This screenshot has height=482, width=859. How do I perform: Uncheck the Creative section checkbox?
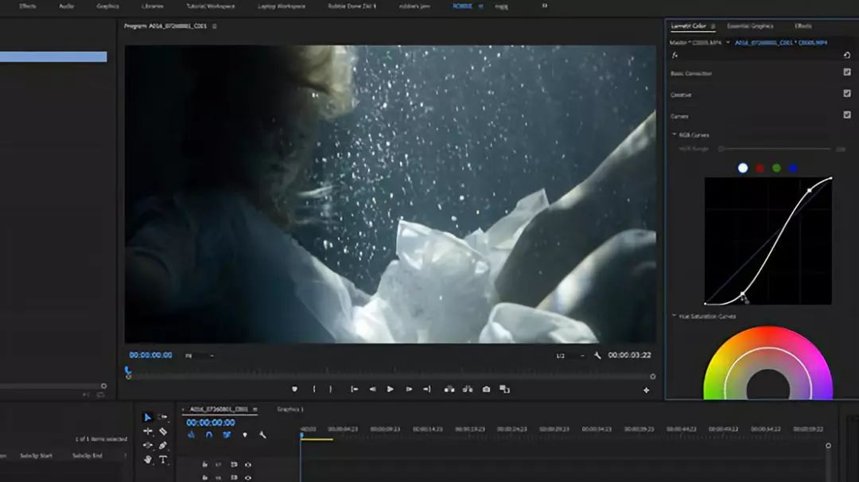pyautogui.click(x=846, y=93)
